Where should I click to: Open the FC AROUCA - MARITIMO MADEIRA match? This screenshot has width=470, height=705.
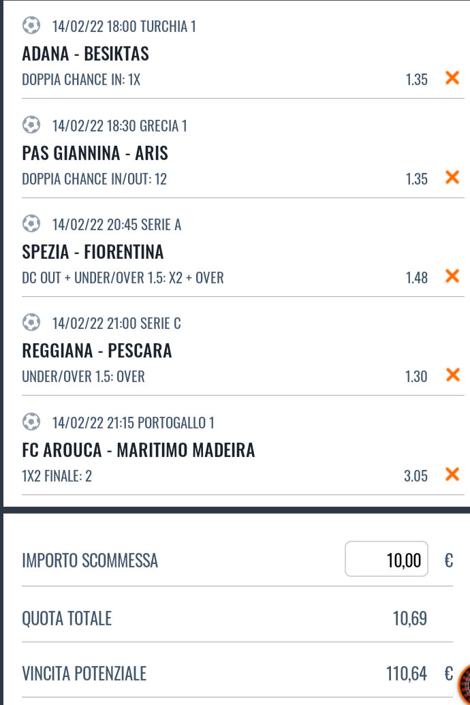(138, 450)
